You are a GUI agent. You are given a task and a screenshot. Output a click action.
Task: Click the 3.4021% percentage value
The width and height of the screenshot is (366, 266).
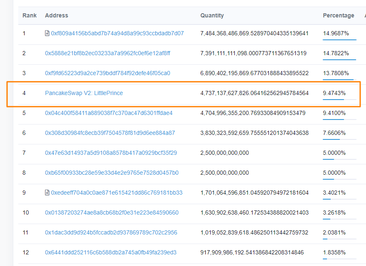tap(334, 193)
